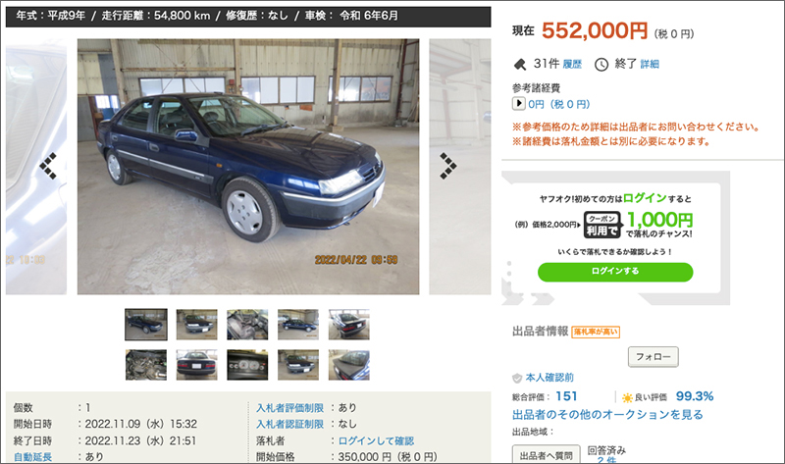Advance to the next car photo arrow
The image size is (785, 464).
pyautogui.click(x=448, y=166)
